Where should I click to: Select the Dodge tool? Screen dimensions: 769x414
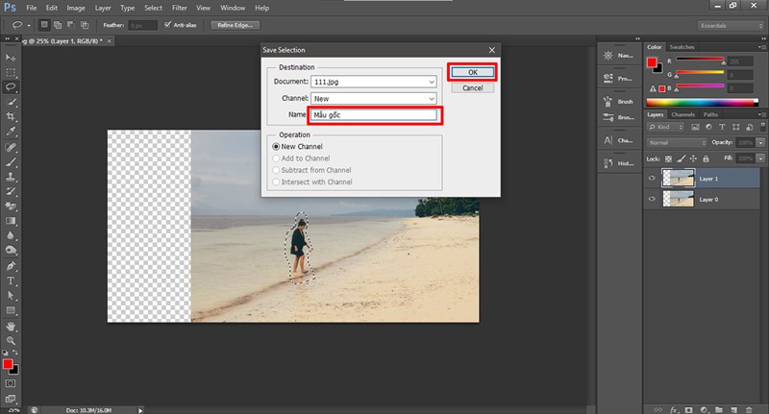[11, 250]
